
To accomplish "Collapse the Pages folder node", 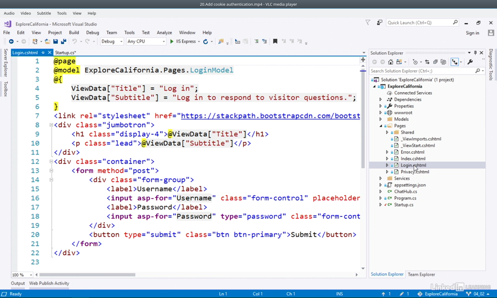I will click(x=381, y=126).
